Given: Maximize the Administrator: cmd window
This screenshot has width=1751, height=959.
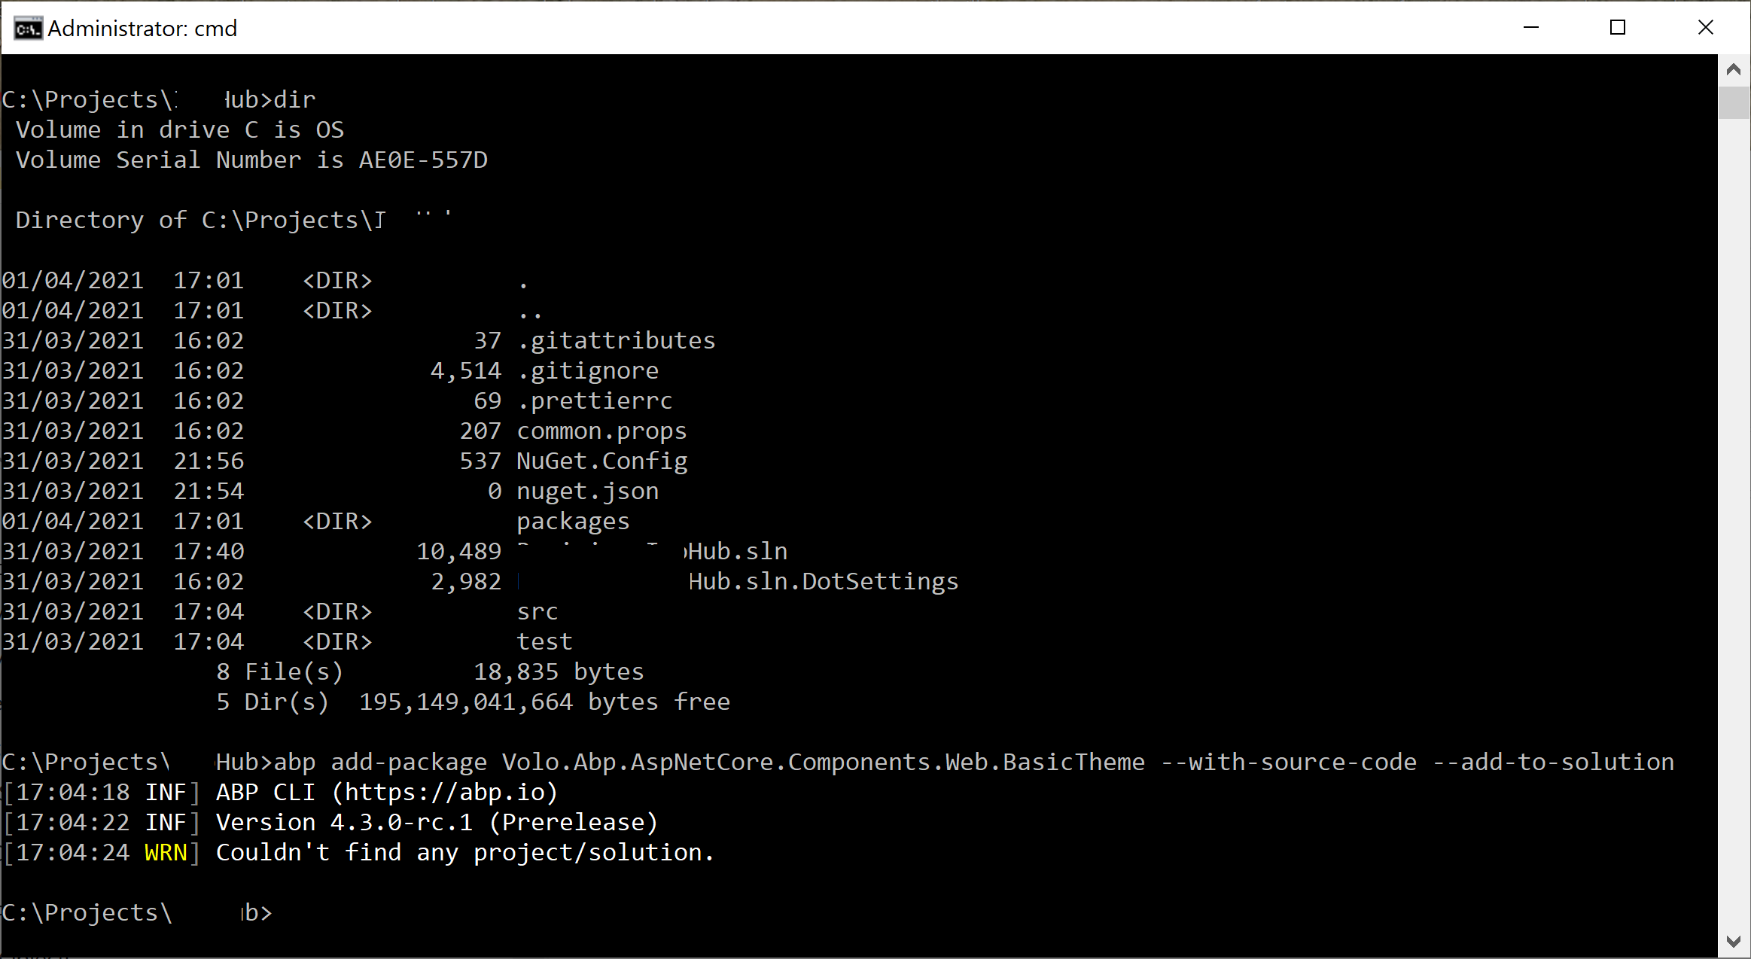Looking at the screenshot, I should coord(1618,27).
